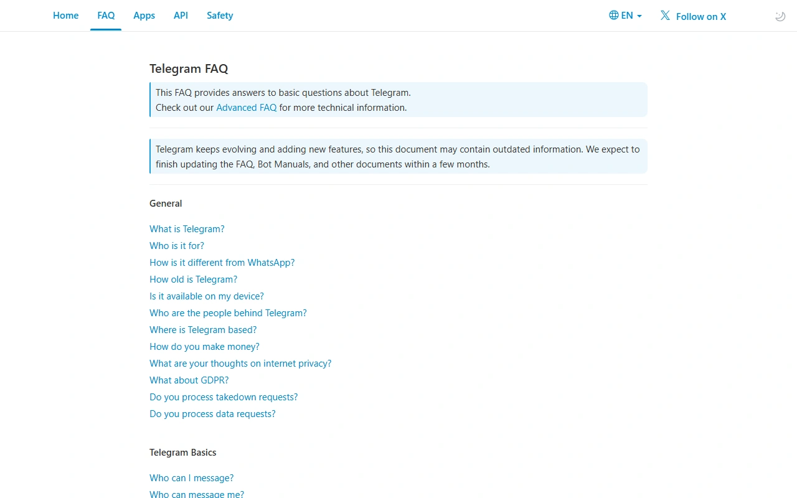Open 'What is Telegram?' question

point(187,229)
